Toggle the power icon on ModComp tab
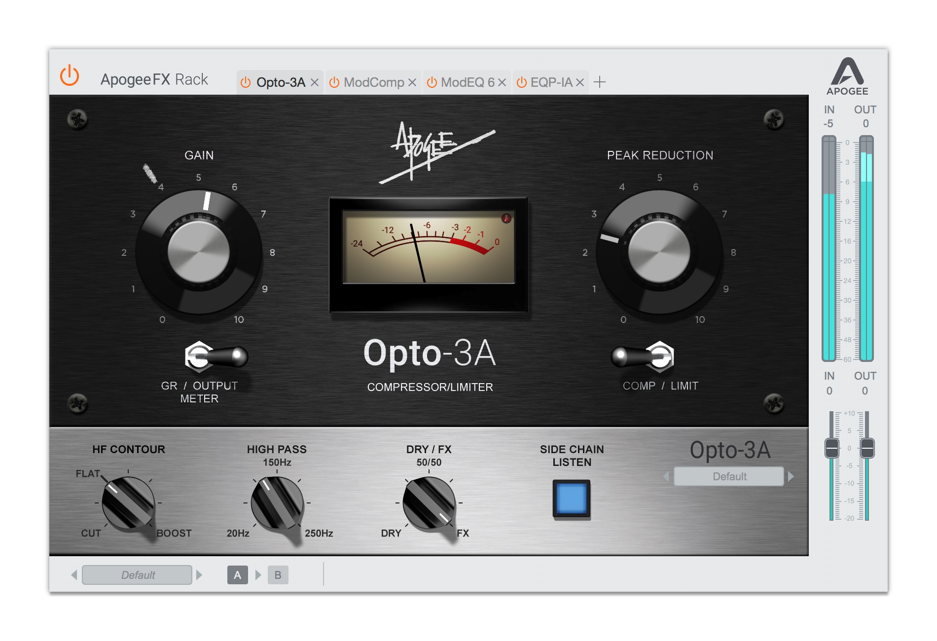Image resolution: width=937 pixels, height=641 pixels. point(334,82)
